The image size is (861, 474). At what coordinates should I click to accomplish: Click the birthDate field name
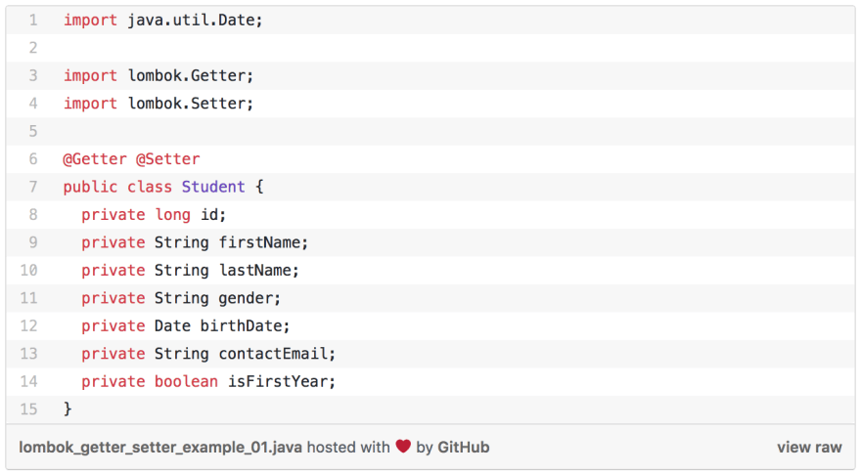pyautogui.click(x=241, y=325)
